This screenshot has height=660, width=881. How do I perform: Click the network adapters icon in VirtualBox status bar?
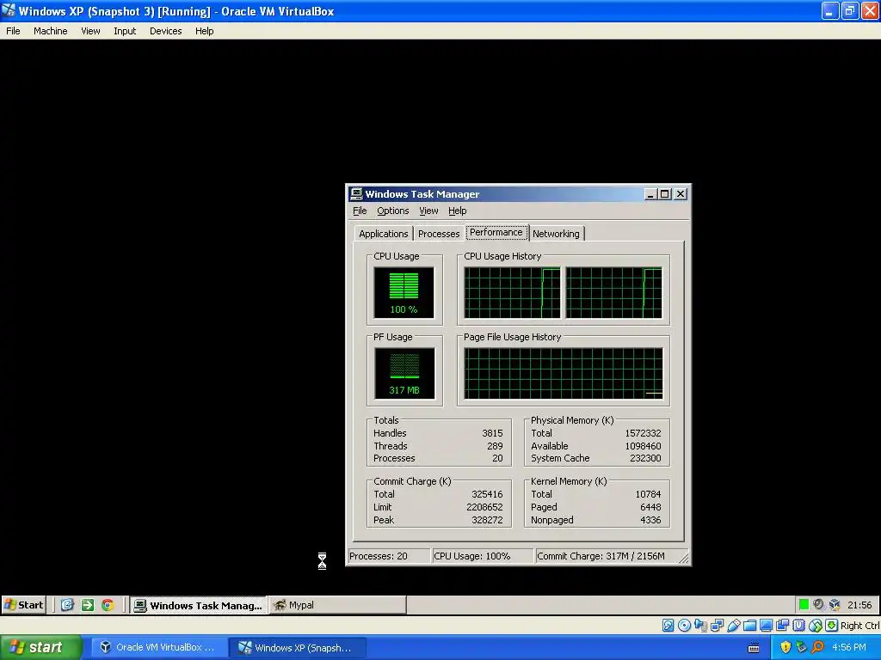(717, 626)
